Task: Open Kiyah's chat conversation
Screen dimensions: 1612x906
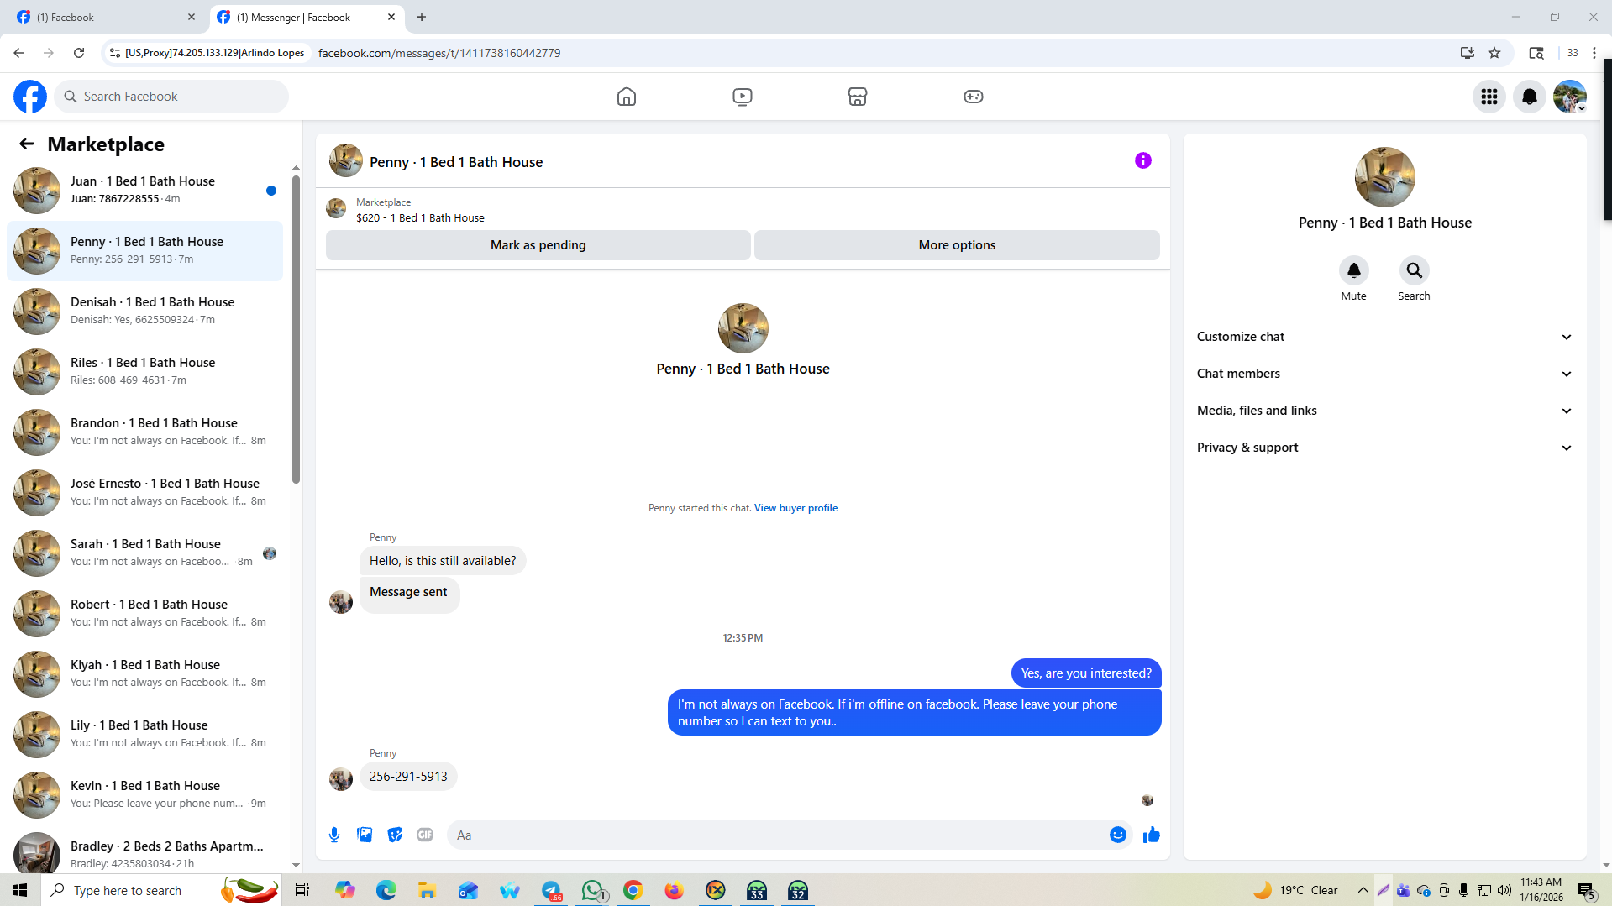Action: point(144,673)
